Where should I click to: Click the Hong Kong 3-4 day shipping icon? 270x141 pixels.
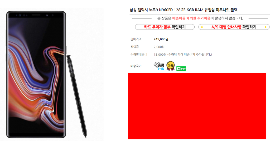click(x=159, y=66)
